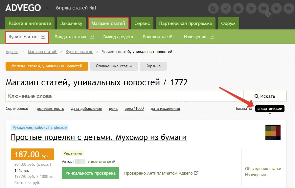The image size is (295, 188).
Task: Open the Работа в интернете tab
Action: coord(30,23)
